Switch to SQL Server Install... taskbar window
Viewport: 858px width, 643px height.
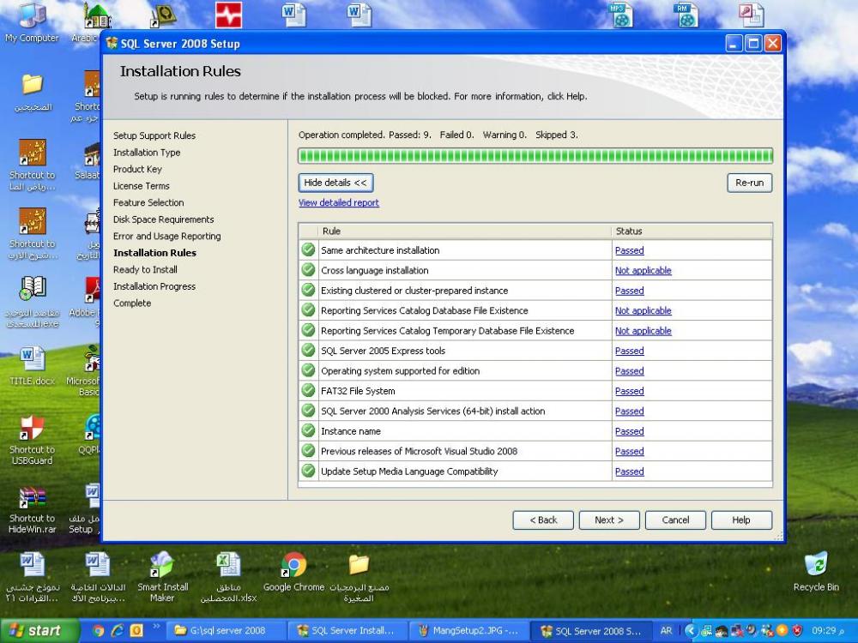(x=347, y=630)
